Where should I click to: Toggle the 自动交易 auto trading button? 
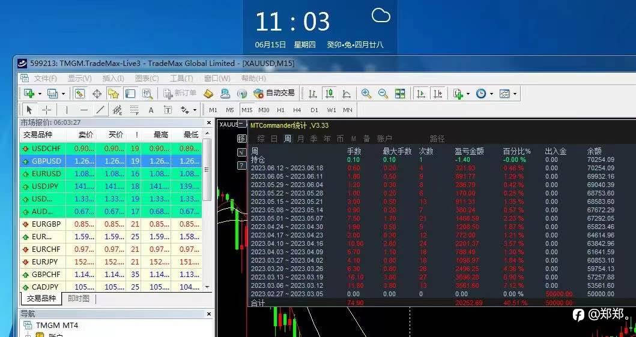click(274, 94)
